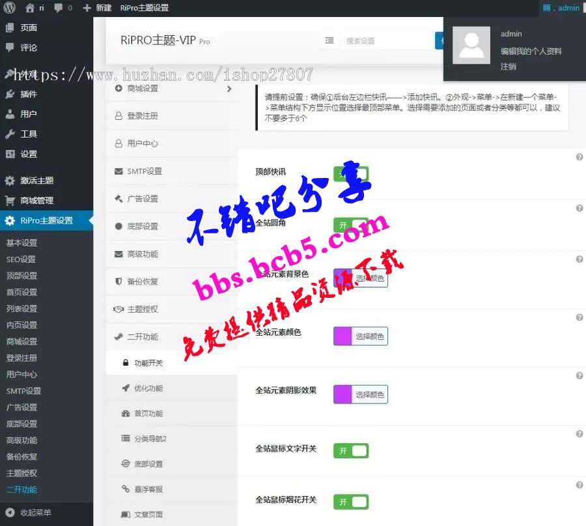The width and height of the screenshot is (586, 526).
Task: Click the rocket icon for 优化功能
Action: [126, 388]
